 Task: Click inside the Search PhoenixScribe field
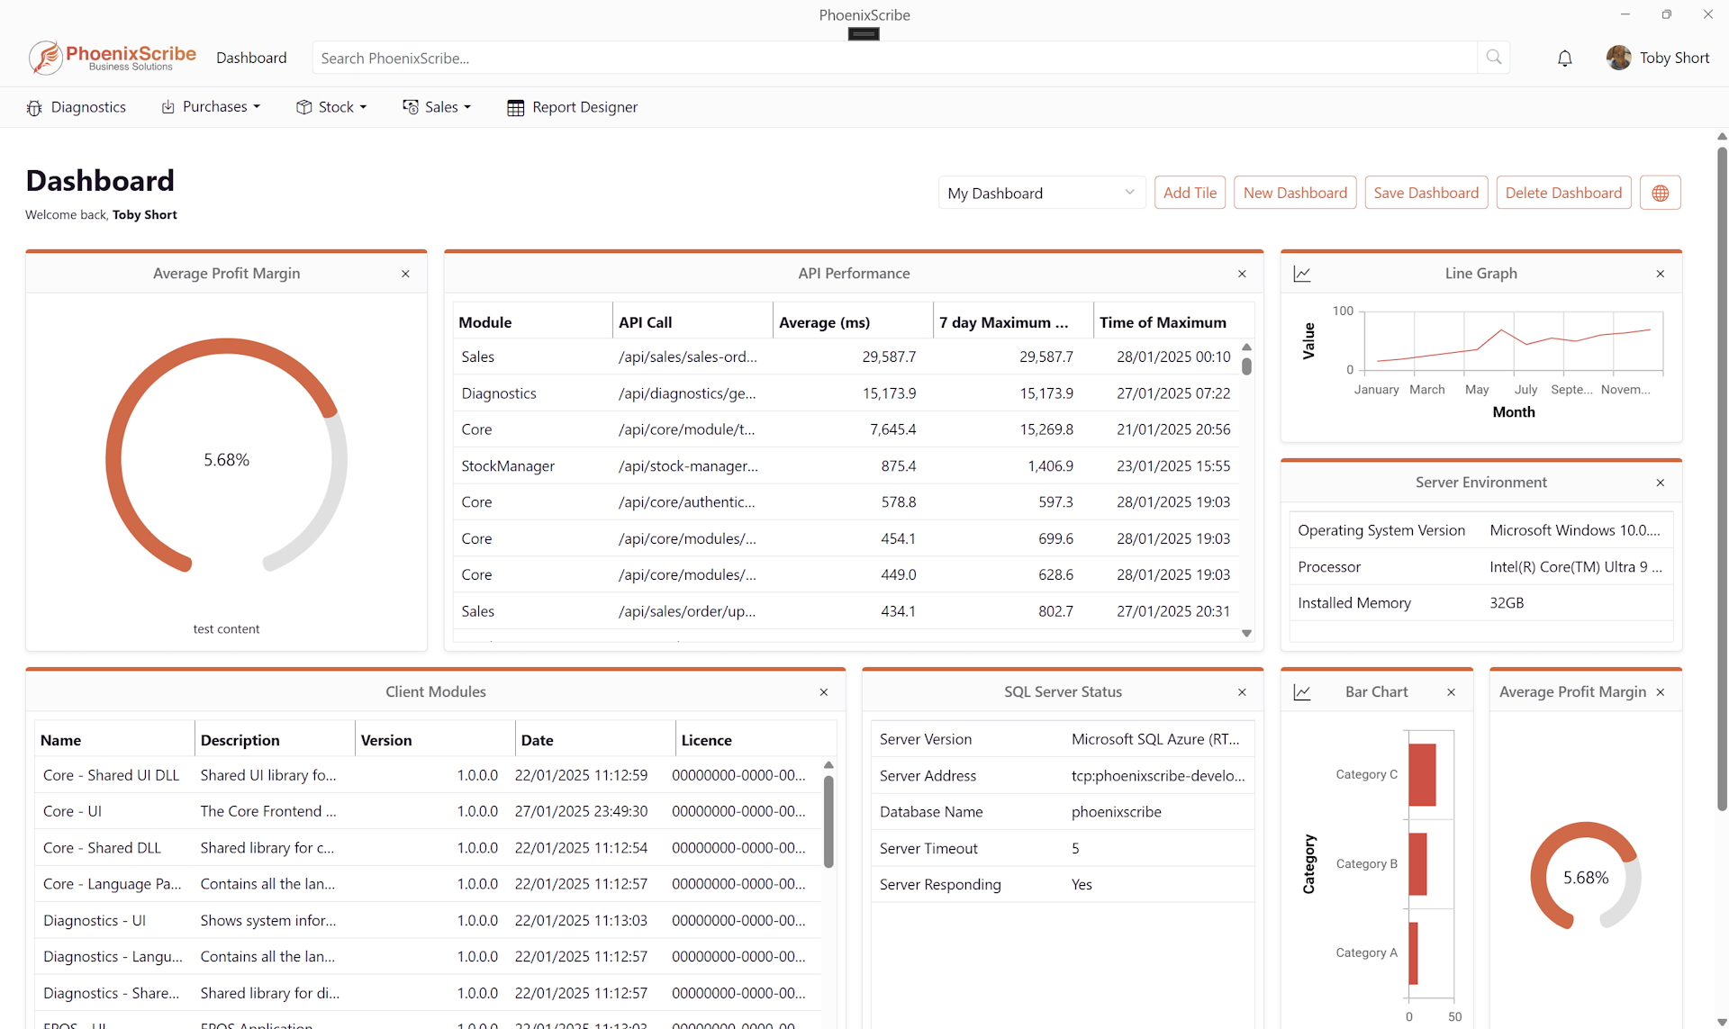(810, 57)
